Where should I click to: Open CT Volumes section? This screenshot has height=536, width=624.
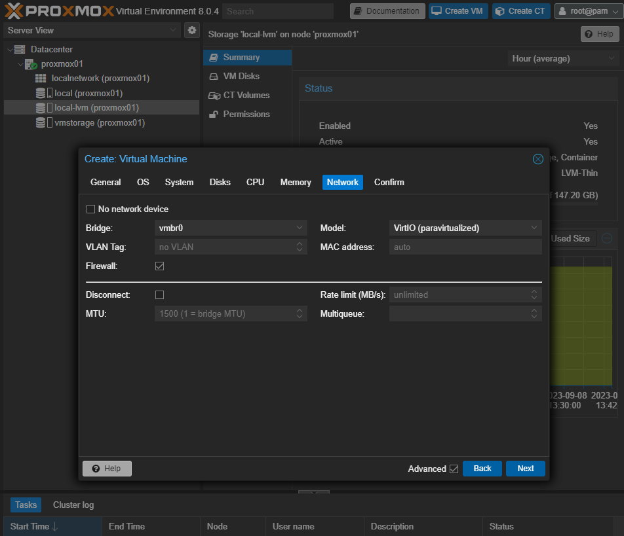coord(246,95)
